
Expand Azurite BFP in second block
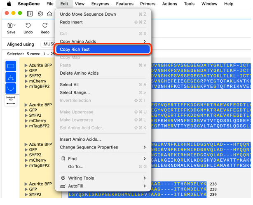(x=26, y=105)
